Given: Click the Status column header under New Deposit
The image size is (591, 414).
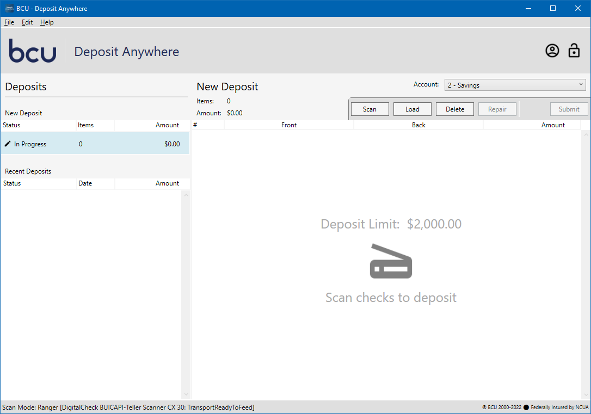Looking at the screenshot, I should point(38,125).
